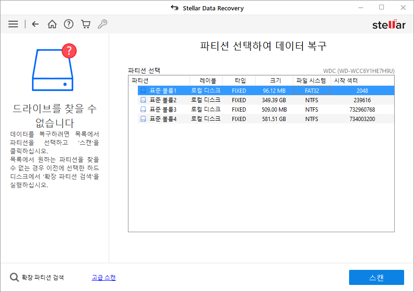Click the start sector 732960768 cell
This screenshot has width=414, height=292.
[362, 109]
